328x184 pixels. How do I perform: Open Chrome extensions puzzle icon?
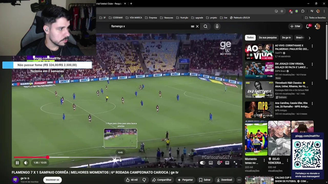click(303, 11)
